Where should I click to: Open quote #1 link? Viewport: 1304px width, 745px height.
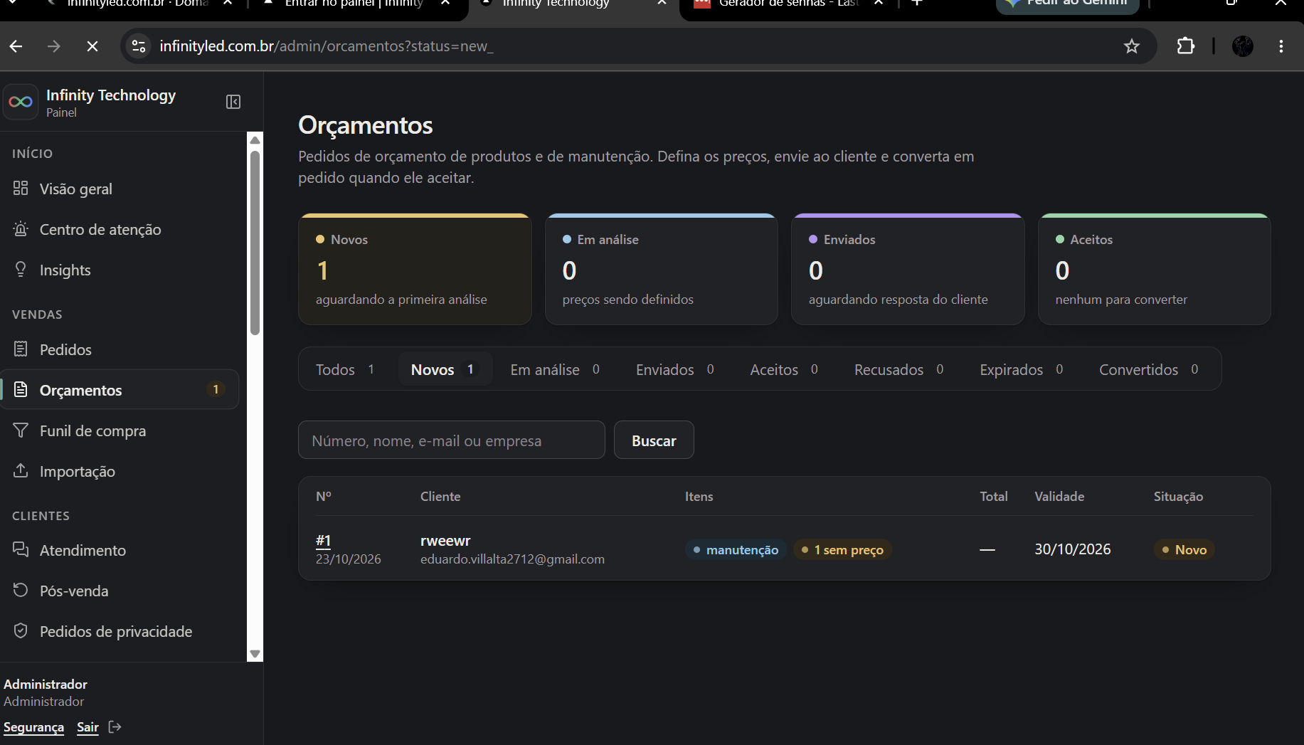[x=324, y=540]
